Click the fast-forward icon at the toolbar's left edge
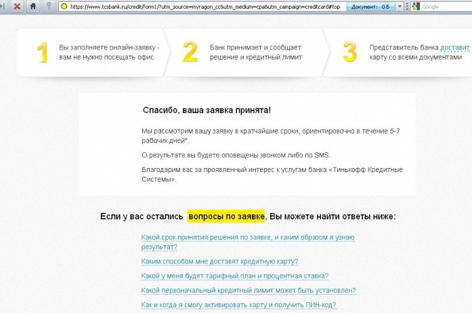The height and width of the screenshot is (313, 472). coord(3,6)
